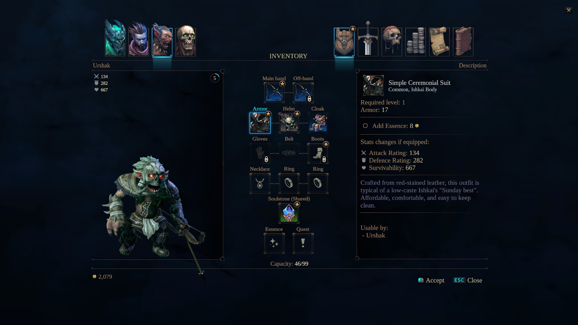578x325 pixels.
Task: Open the Necklace slot
Action: (x=260, y=183)
